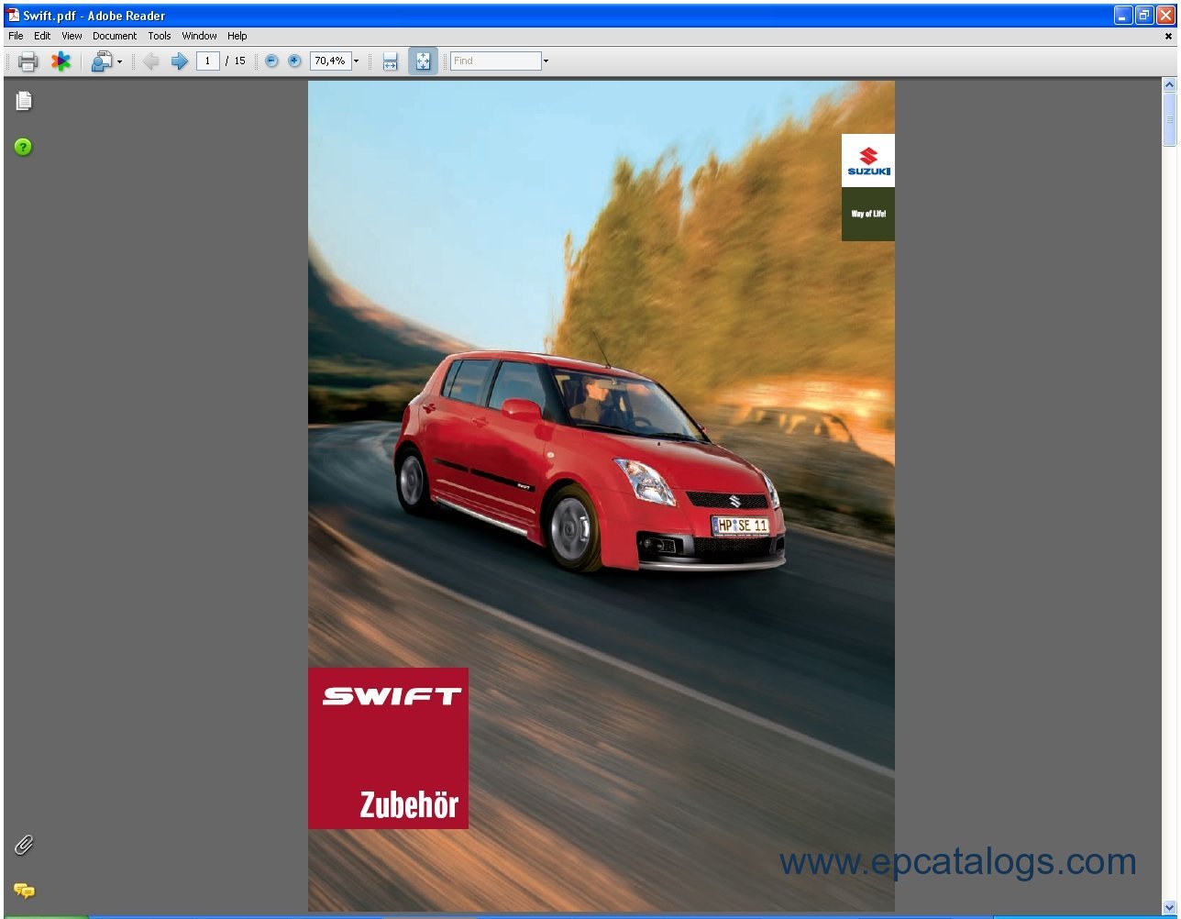Open the View menu
The image size is (1181, 919).
pyautogui.click(x=72, y=36)
